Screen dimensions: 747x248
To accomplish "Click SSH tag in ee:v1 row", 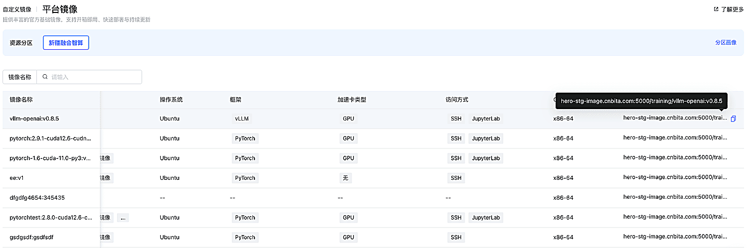I will (456, 178).
